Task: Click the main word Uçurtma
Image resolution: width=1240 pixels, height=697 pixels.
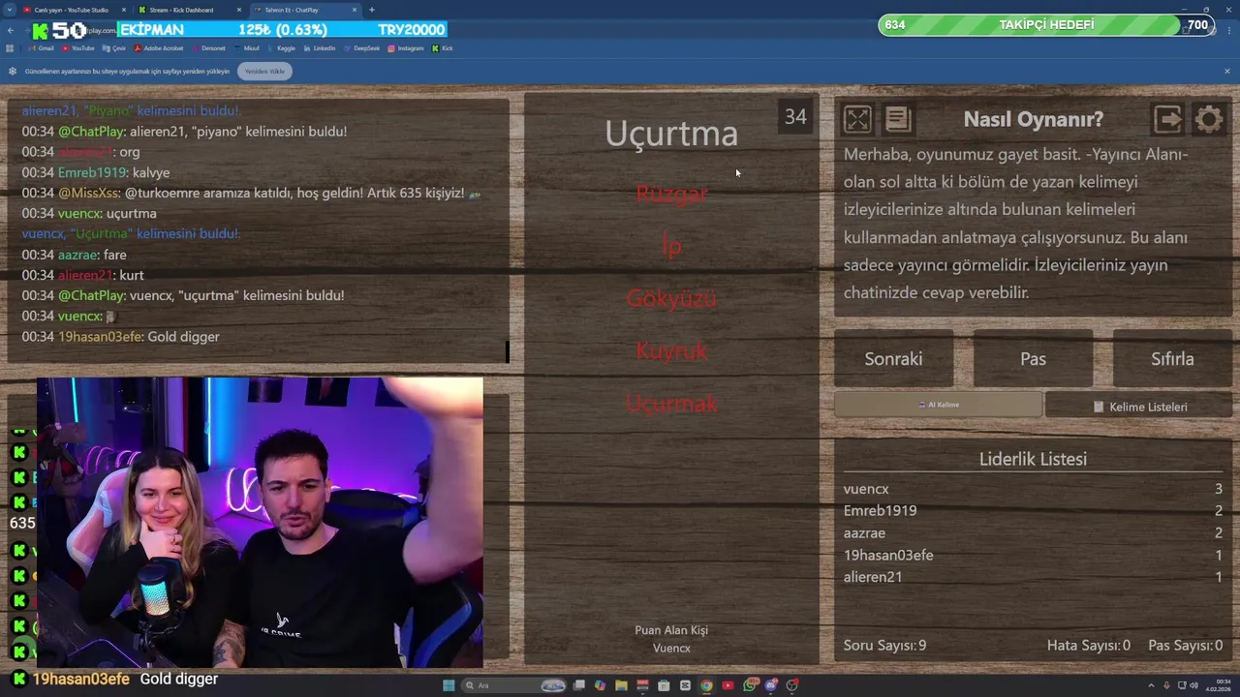Action: coord(671,134)
